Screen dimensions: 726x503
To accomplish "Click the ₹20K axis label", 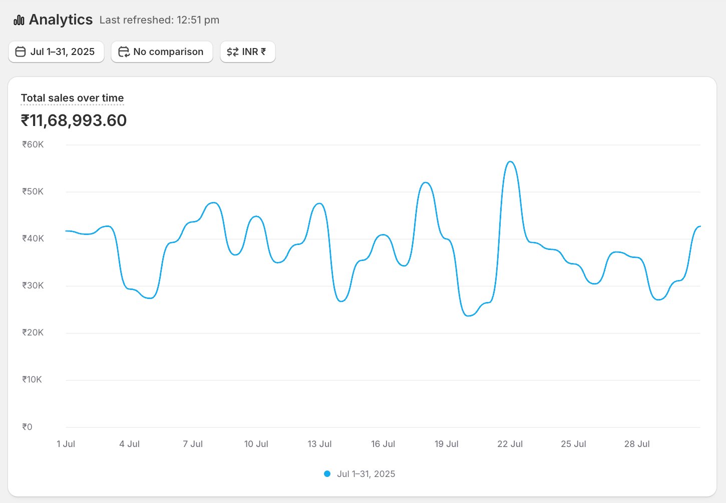I will (x=33, y=332).
